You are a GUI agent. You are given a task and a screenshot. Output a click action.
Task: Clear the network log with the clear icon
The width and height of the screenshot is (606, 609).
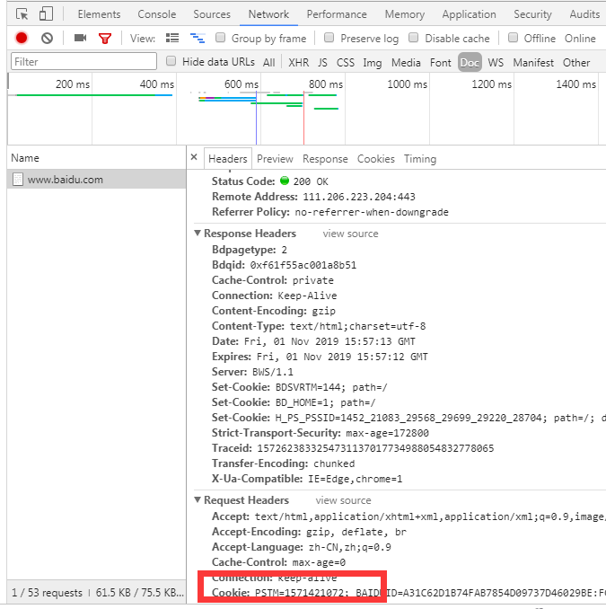pyautogui.click(x=47, y=38)
